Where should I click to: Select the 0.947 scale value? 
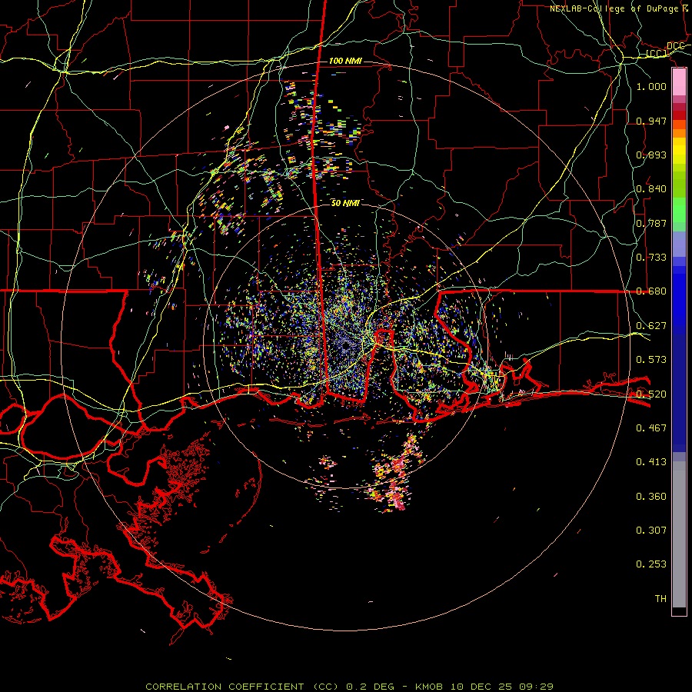click(x=651, y=121)
